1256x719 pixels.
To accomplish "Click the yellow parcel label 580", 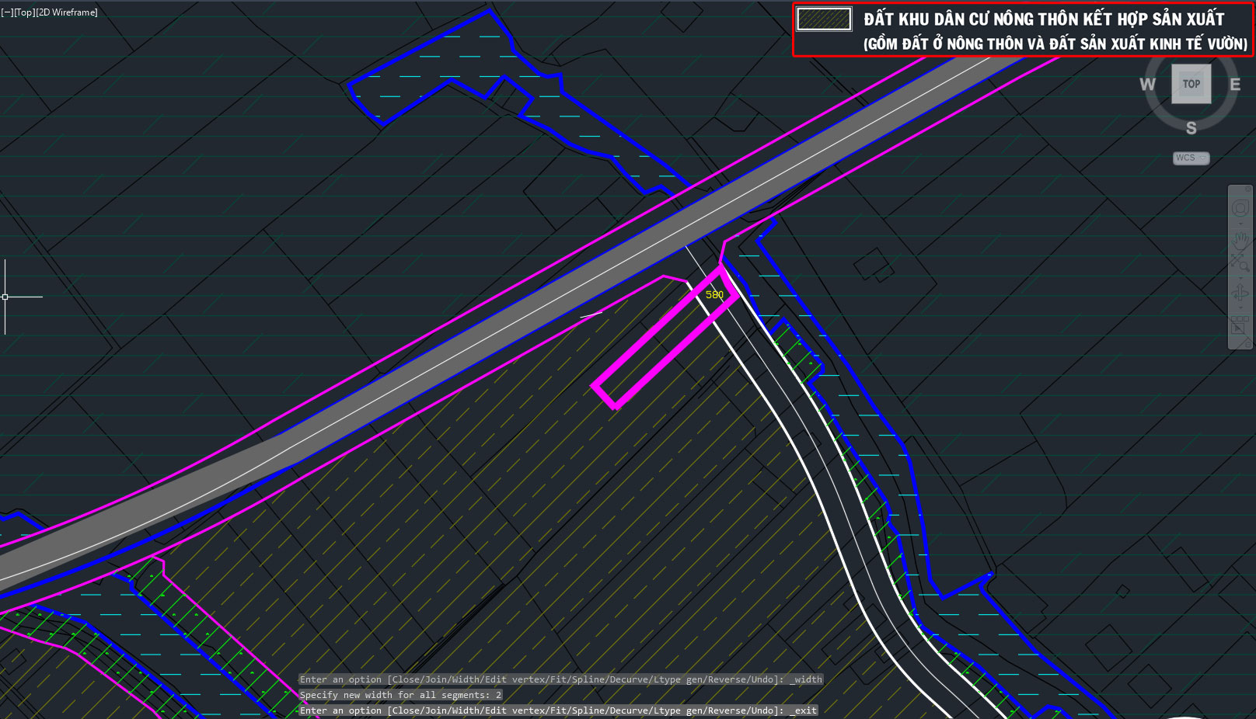I will point(714,295).
